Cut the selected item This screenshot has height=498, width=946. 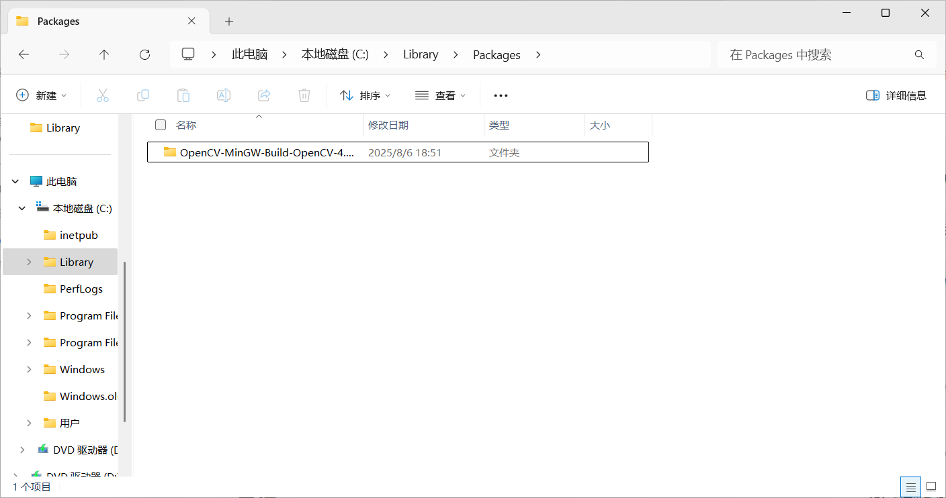(102, 95)
